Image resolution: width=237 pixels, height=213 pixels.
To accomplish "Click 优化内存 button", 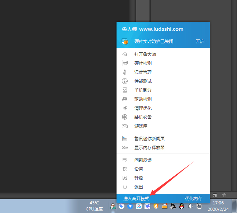I will (x=194, y=198).
